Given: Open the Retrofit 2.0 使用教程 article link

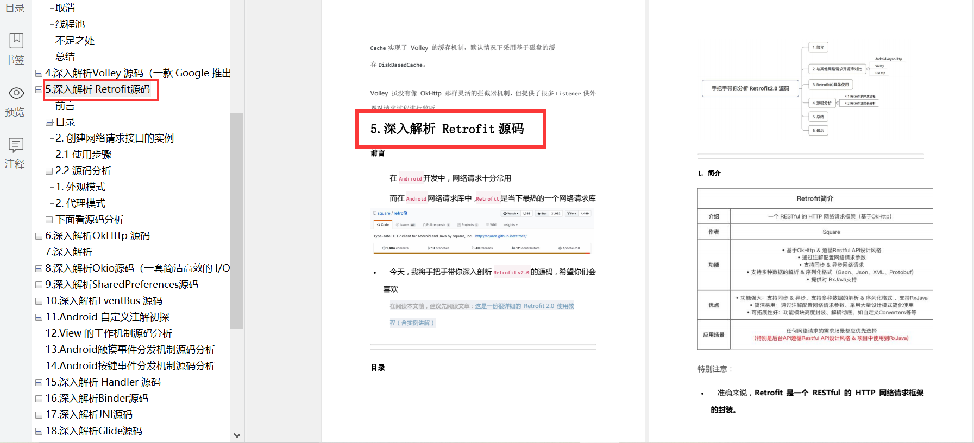Looking at the screenshot, I should click(x=525, y=306).
